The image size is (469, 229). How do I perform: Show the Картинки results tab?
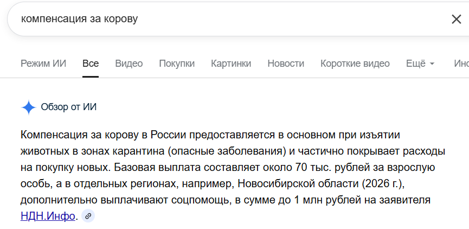(x=231, y=63)
